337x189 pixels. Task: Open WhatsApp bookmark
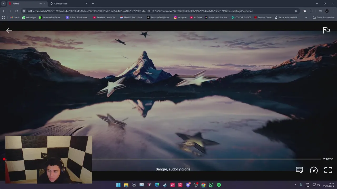(29, 18)
